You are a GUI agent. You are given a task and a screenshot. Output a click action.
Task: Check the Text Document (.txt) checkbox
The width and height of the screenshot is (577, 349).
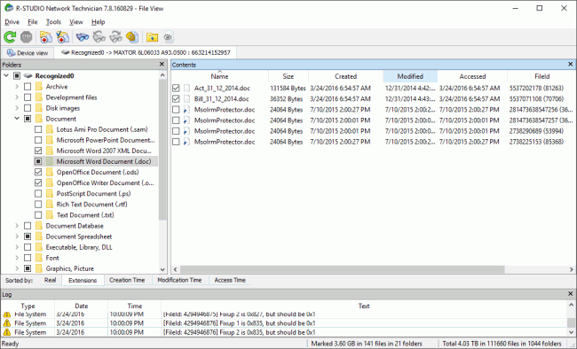click(x=38, y=215)
